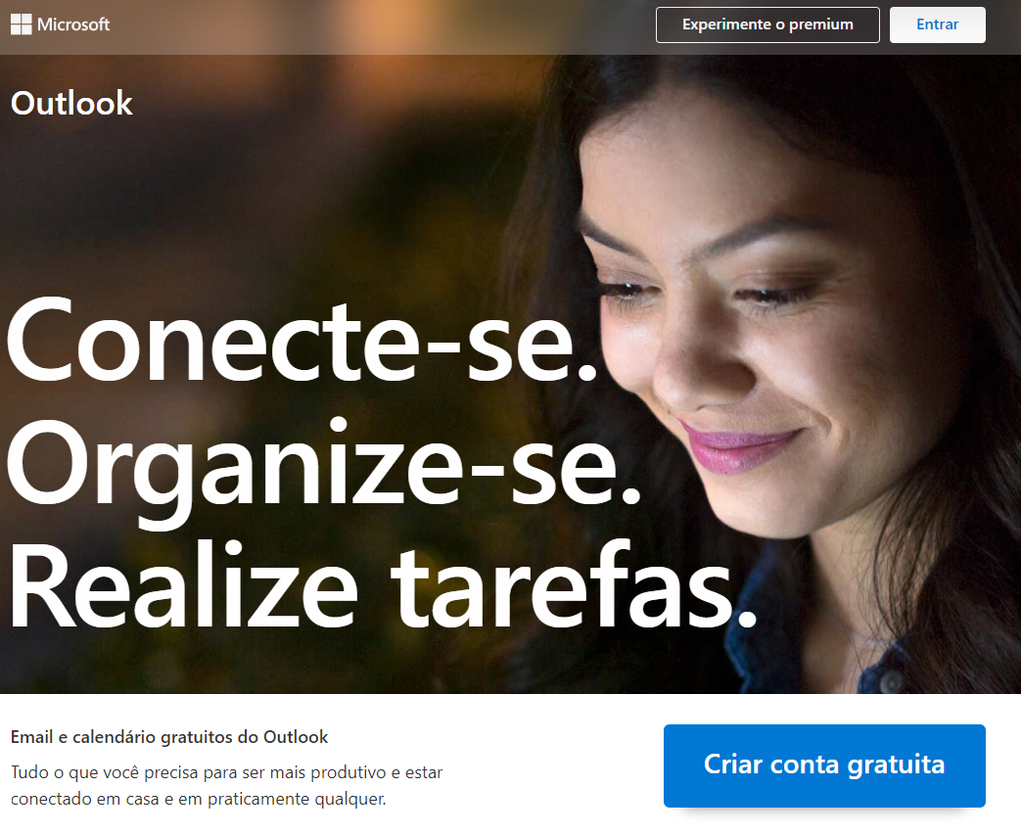Click the Microsoft wordmark text
Viewport: 1021px width, 834px height.
tap(72, 24)
